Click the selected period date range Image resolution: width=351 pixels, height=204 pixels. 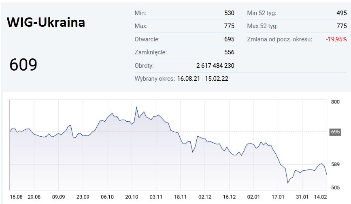202,79
